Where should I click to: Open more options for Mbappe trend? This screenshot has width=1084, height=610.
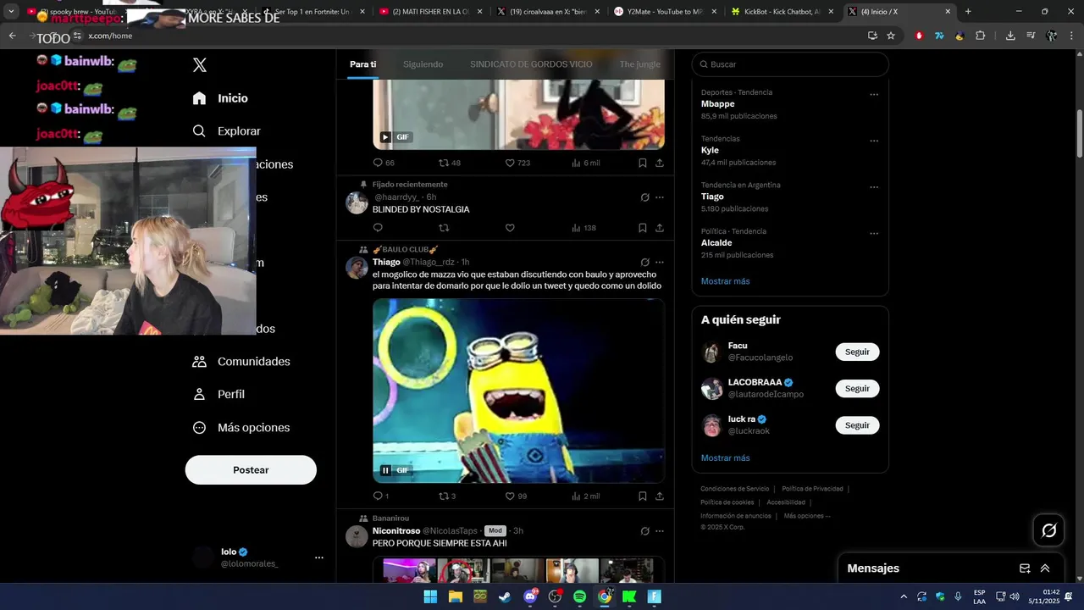tap(874, 95)
